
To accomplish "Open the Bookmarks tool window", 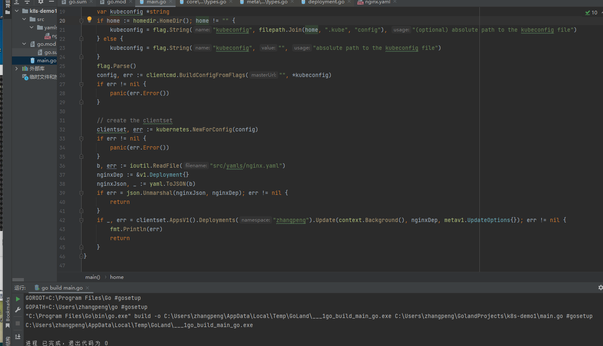I will click(x=7, y=312).
